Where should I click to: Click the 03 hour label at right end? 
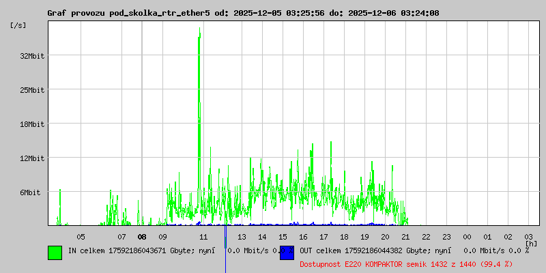(528, 237)
